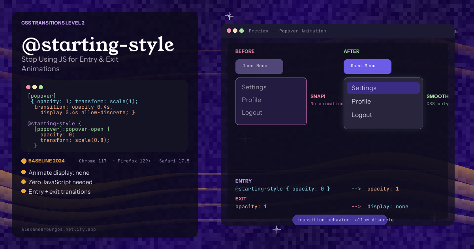This screenshot has width=474, height=249.
Task: Select highlighted Settings in the AFTER popover menu
Action: (383, 88)
